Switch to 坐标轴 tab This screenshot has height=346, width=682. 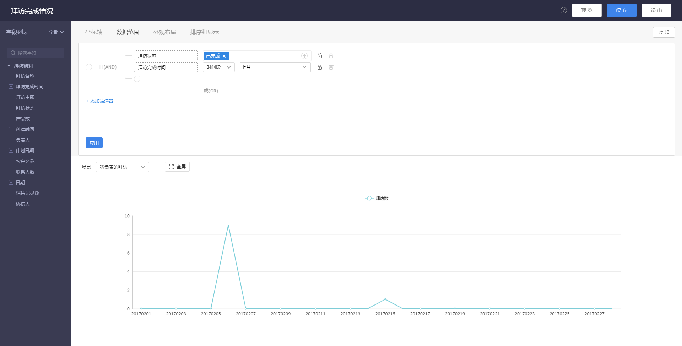click(94, 32)
